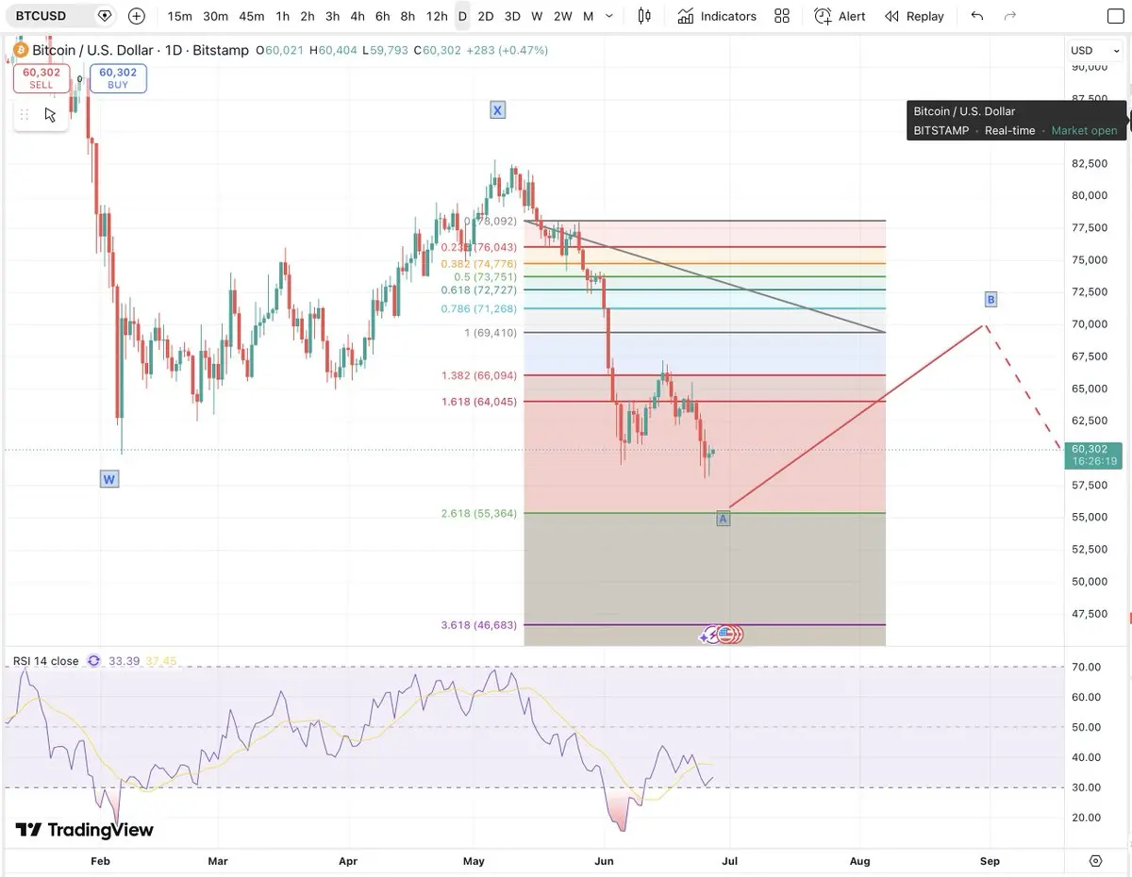The image size is (1132, 877).
Task: Set chart to 2D interval
Action: [x=485, y=16]
